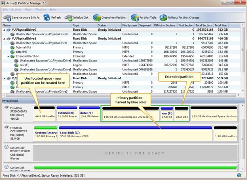The image size is (247, 180).
Task: Click the Tutorial (K:) volume icon
Action: coord(12,47)
